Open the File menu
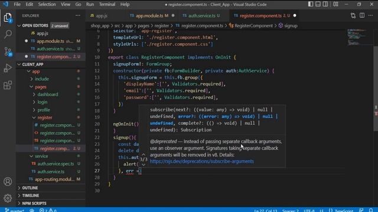Image resolution: width=378 pixels, height=212 pixels. 17,4
